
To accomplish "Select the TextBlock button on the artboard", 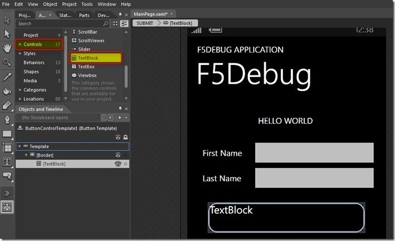I will point(286,218).
